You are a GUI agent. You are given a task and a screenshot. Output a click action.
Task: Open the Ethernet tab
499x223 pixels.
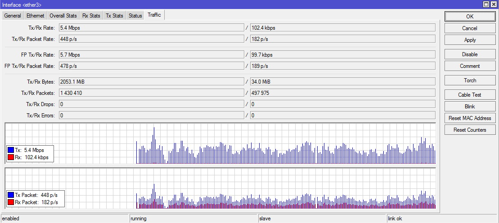[35, 16]
